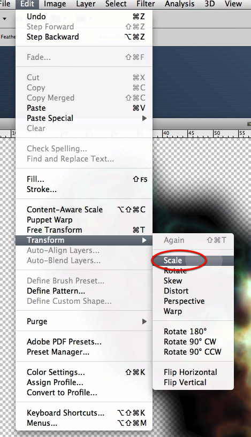Expand the Purge submenu arrow
The height and width of the screenshot is (437, 251).
pos(144,321)
